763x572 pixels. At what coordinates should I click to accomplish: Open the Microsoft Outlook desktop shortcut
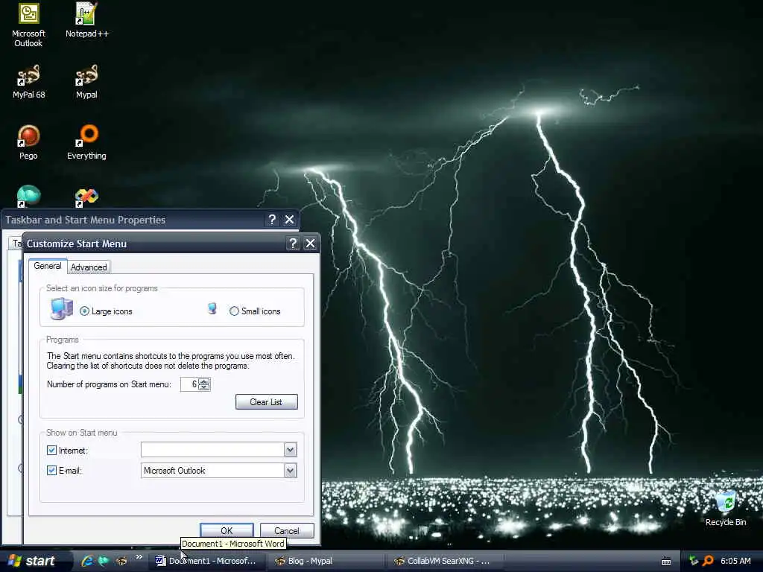pos(28,25)
